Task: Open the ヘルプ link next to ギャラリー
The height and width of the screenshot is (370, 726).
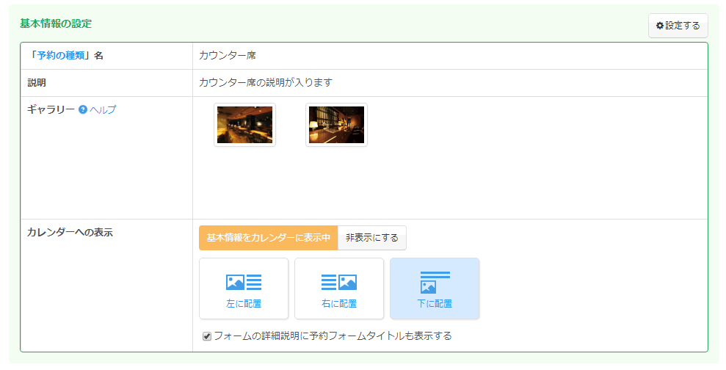Action: click(103, 110)
